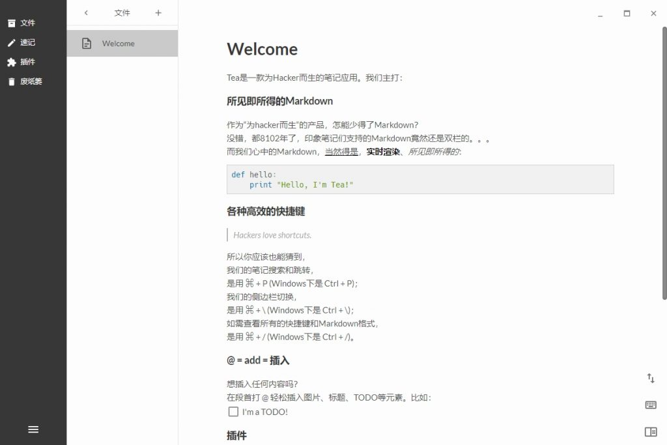The height and width of the screenshot is (445, 667).
Task: Open the hamburger menu at sidebar bottom
Action: (x=33, y=429)
